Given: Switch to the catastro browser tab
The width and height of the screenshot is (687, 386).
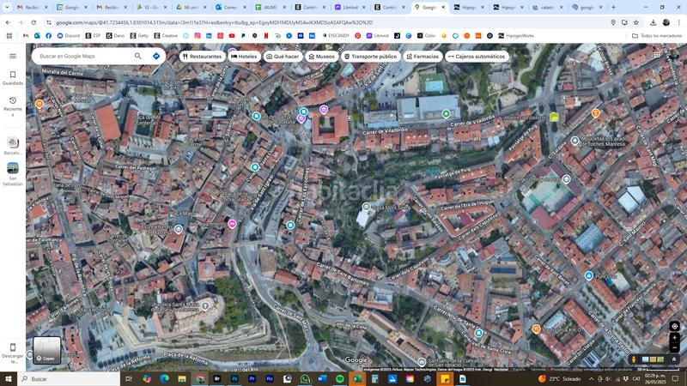Looking at the screenshot, I should click(x=547, y=7).
